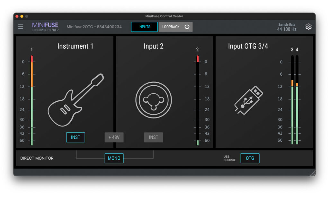The height and width of the screenshot is (198, 329).
Task: Click the Minifuse2OTG device name
Action: [94, 27]
